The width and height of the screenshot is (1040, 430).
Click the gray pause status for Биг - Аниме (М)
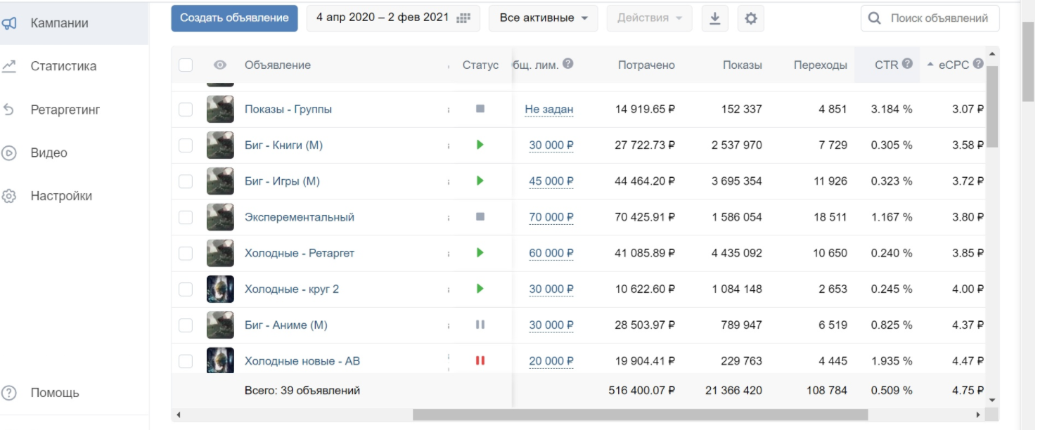click(480, 325)
